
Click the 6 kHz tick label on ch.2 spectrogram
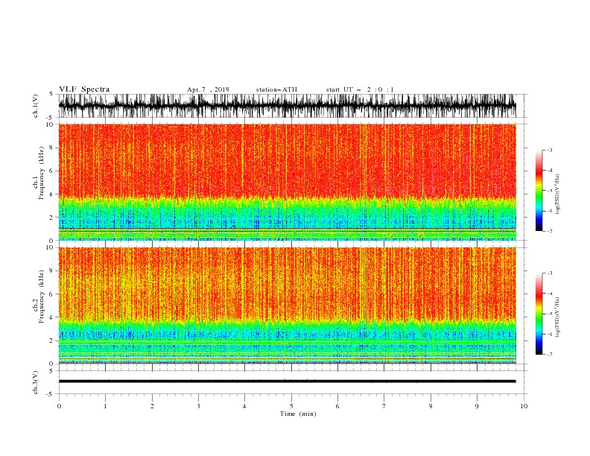click(51, 294)
